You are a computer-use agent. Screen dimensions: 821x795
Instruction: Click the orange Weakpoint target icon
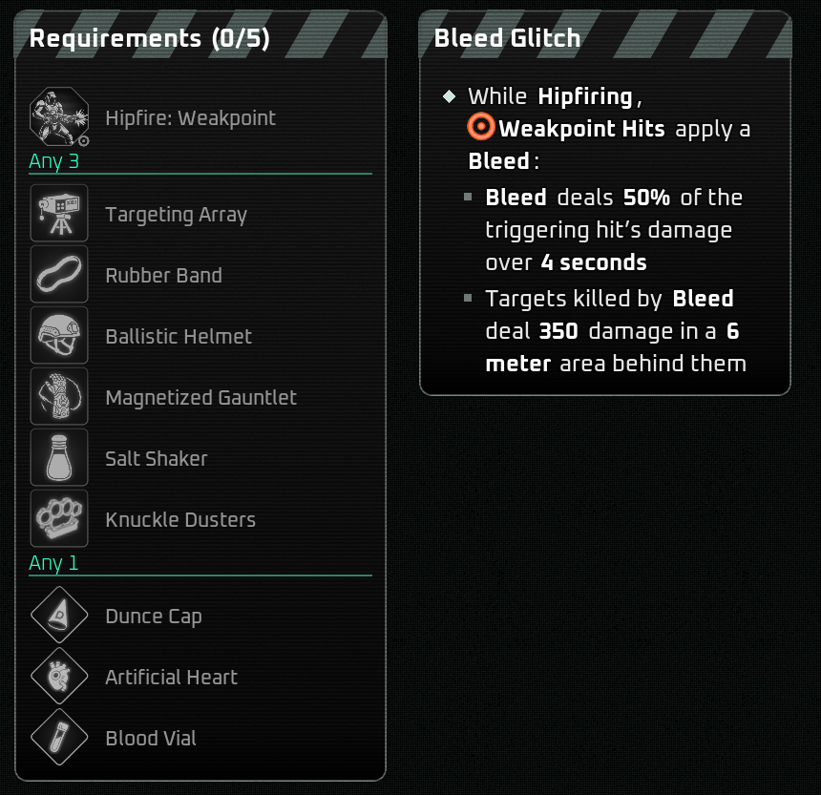tap(481, 128)
